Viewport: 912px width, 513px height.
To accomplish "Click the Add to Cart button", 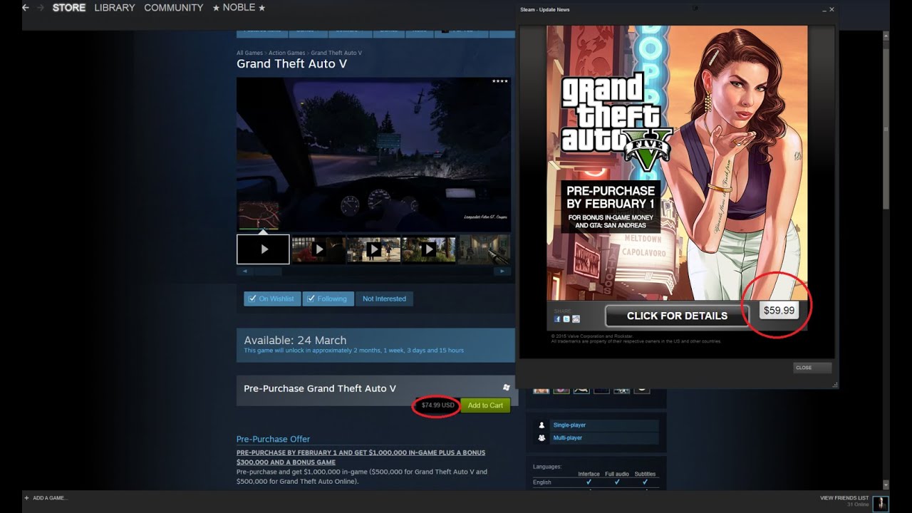I will pyautogui.click(x=485, y=405).
